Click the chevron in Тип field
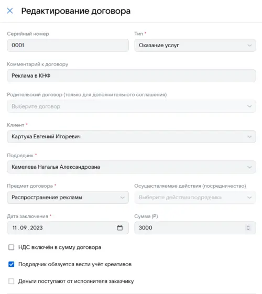This screenshot has width=262, height=294. (x=249, y=46)
